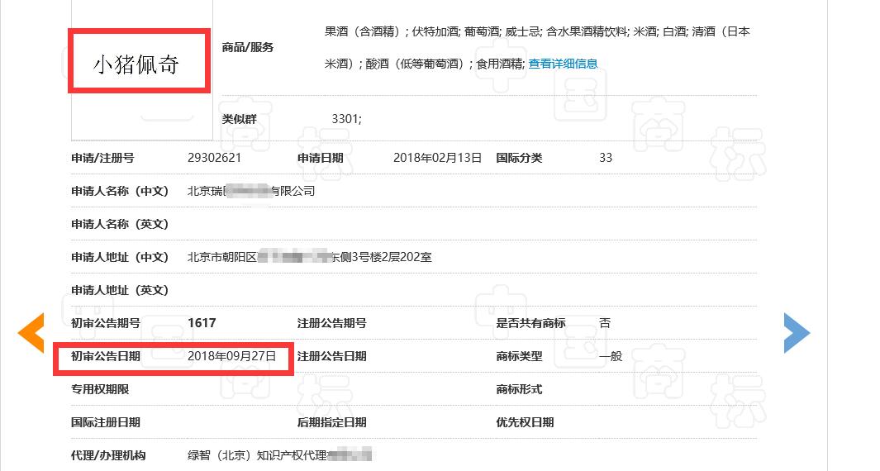Viewport: 880px width, 471px height.
Task: Click the applicant address in 北京市朝阳区
Action: [310, 257]
